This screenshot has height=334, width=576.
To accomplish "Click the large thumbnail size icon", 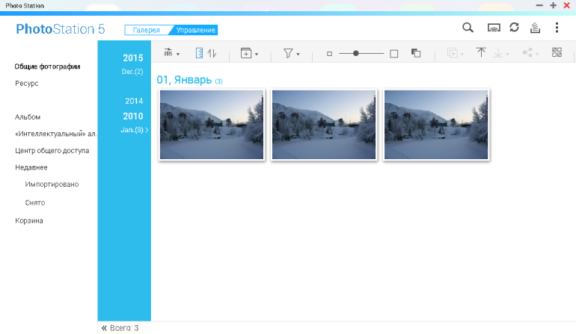I will (393, 54).
